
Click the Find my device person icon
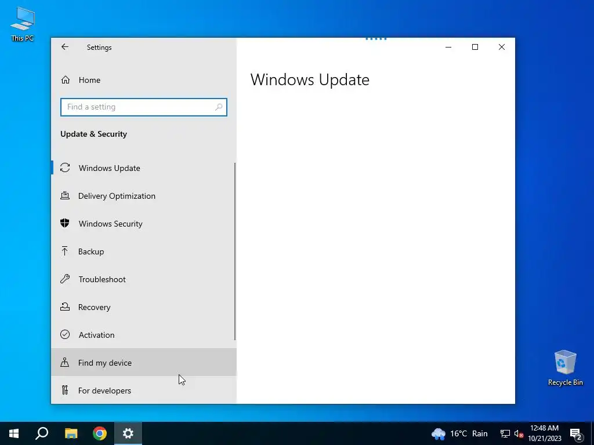point(65,362)
